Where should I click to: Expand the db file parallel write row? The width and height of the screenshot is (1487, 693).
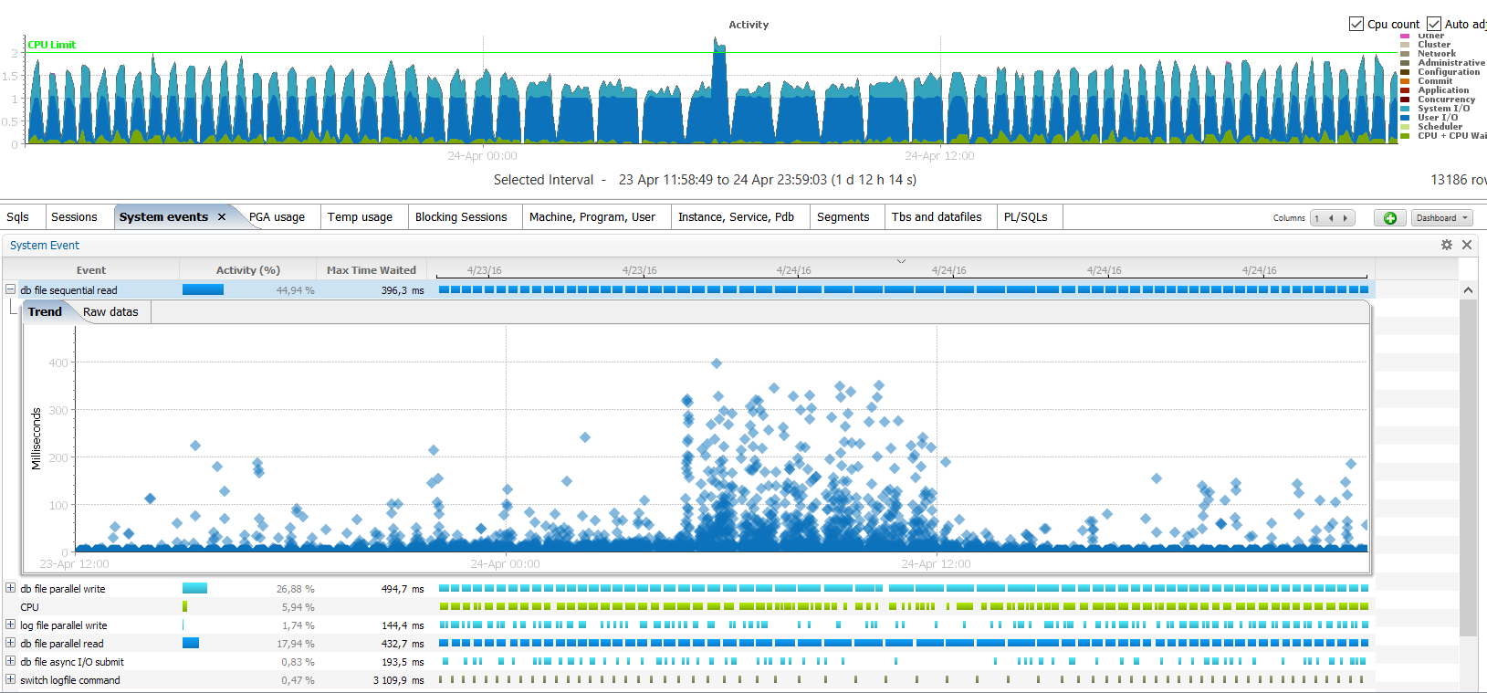pos(11,589)
